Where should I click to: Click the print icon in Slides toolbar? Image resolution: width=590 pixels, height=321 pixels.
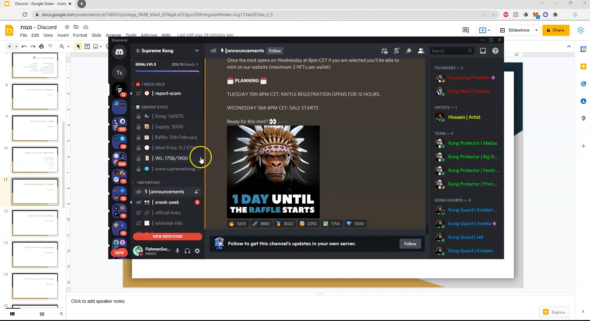41,46
